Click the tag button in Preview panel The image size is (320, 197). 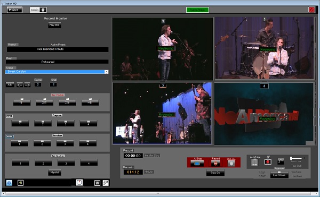(10, 136)
